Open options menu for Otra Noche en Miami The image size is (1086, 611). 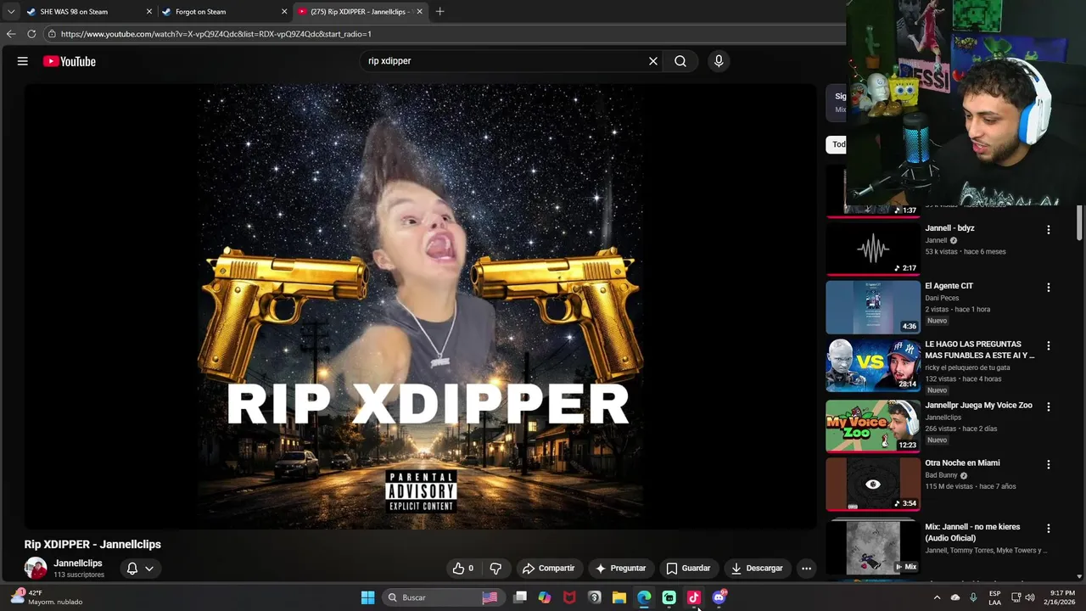(x=1049, y=464)
